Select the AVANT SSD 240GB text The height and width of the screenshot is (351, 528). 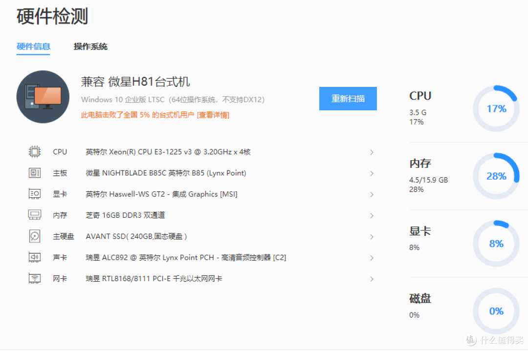[x=136, y=236]
